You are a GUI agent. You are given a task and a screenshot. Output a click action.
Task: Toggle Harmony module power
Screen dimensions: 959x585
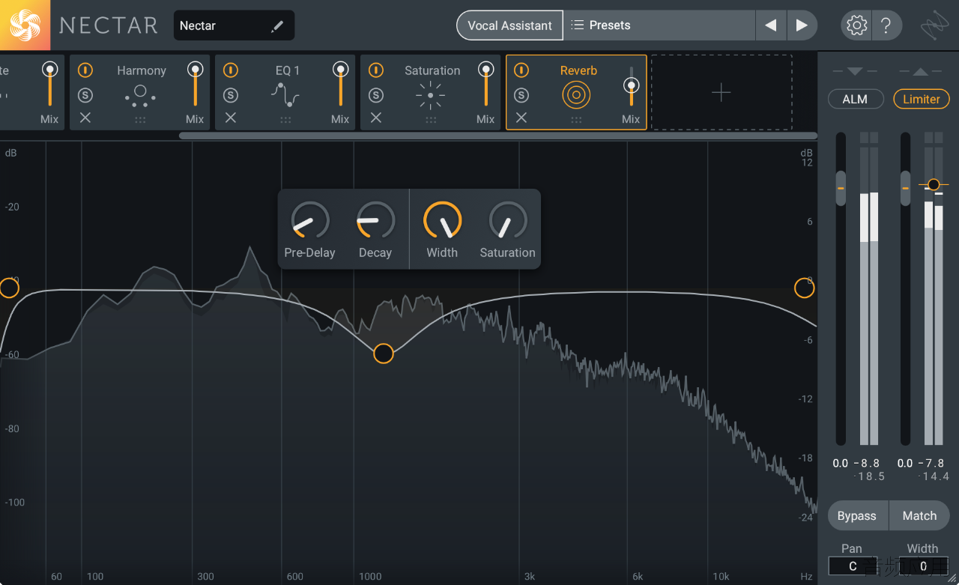tap(85, 70)
